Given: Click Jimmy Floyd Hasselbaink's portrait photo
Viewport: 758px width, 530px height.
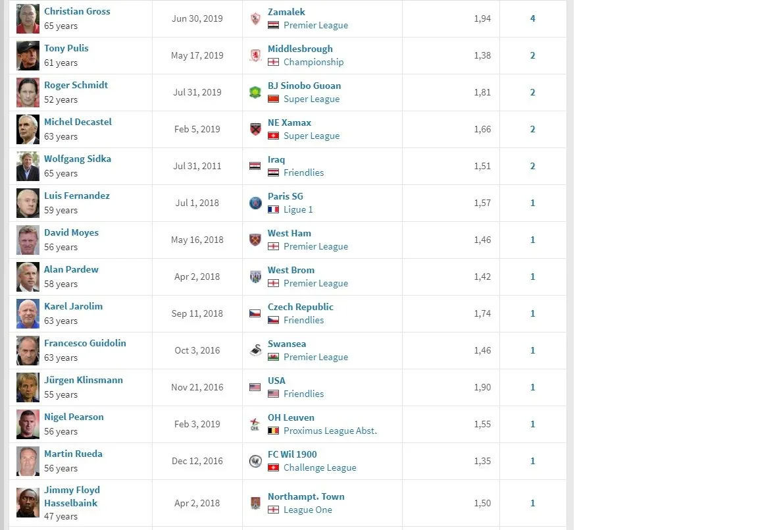Looking at the screenshot, I should coord(28,503).
